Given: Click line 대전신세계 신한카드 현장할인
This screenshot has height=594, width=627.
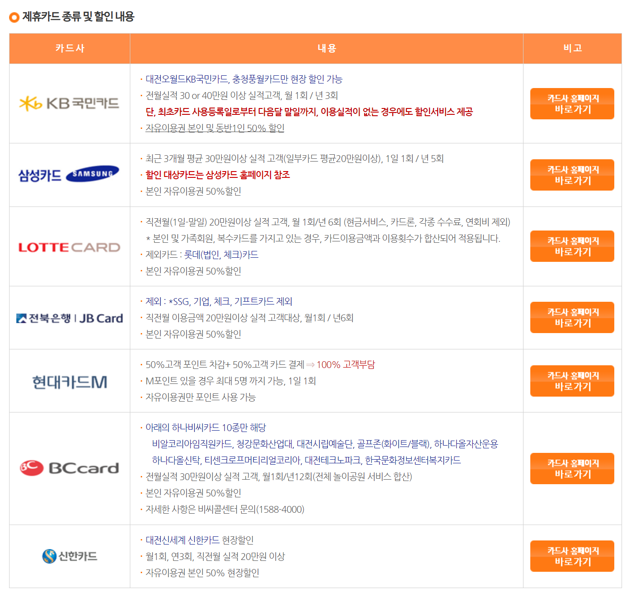Looking at the screenshot, I should pos(199,540).
